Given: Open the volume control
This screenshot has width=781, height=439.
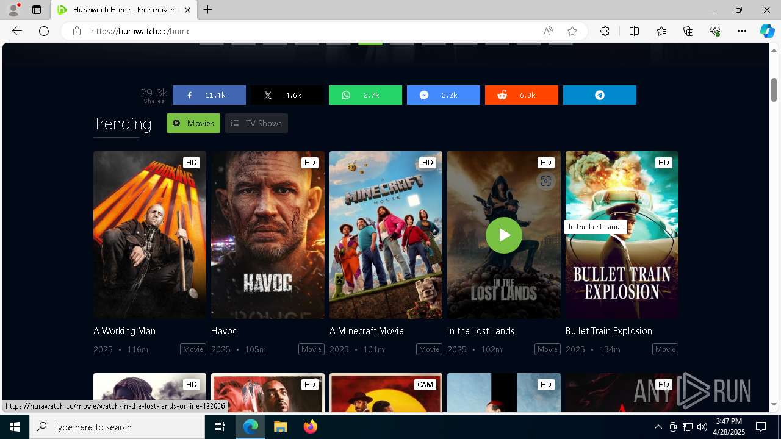Looking at the screenshot, I should [702, 427].
